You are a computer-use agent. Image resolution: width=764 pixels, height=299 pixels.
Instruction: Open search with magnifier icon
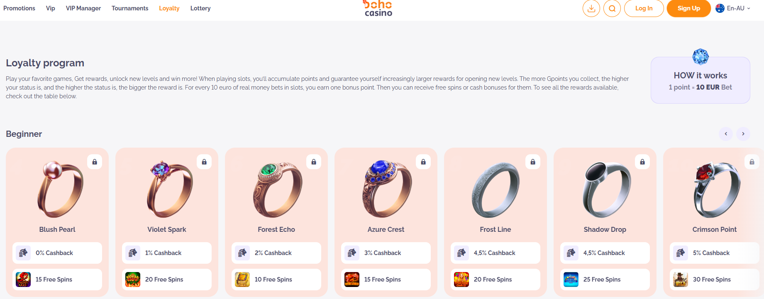(612, 8)
